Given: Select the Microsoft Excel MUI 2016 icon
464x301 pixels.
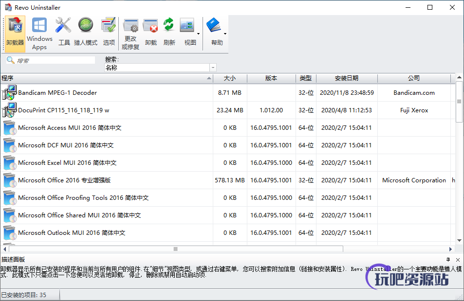Looking at the screenshot, I should pyautogui.click(x=9, y=162).
